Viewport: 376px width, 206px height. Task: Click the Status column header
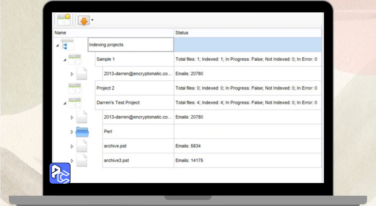coord(248,33)
